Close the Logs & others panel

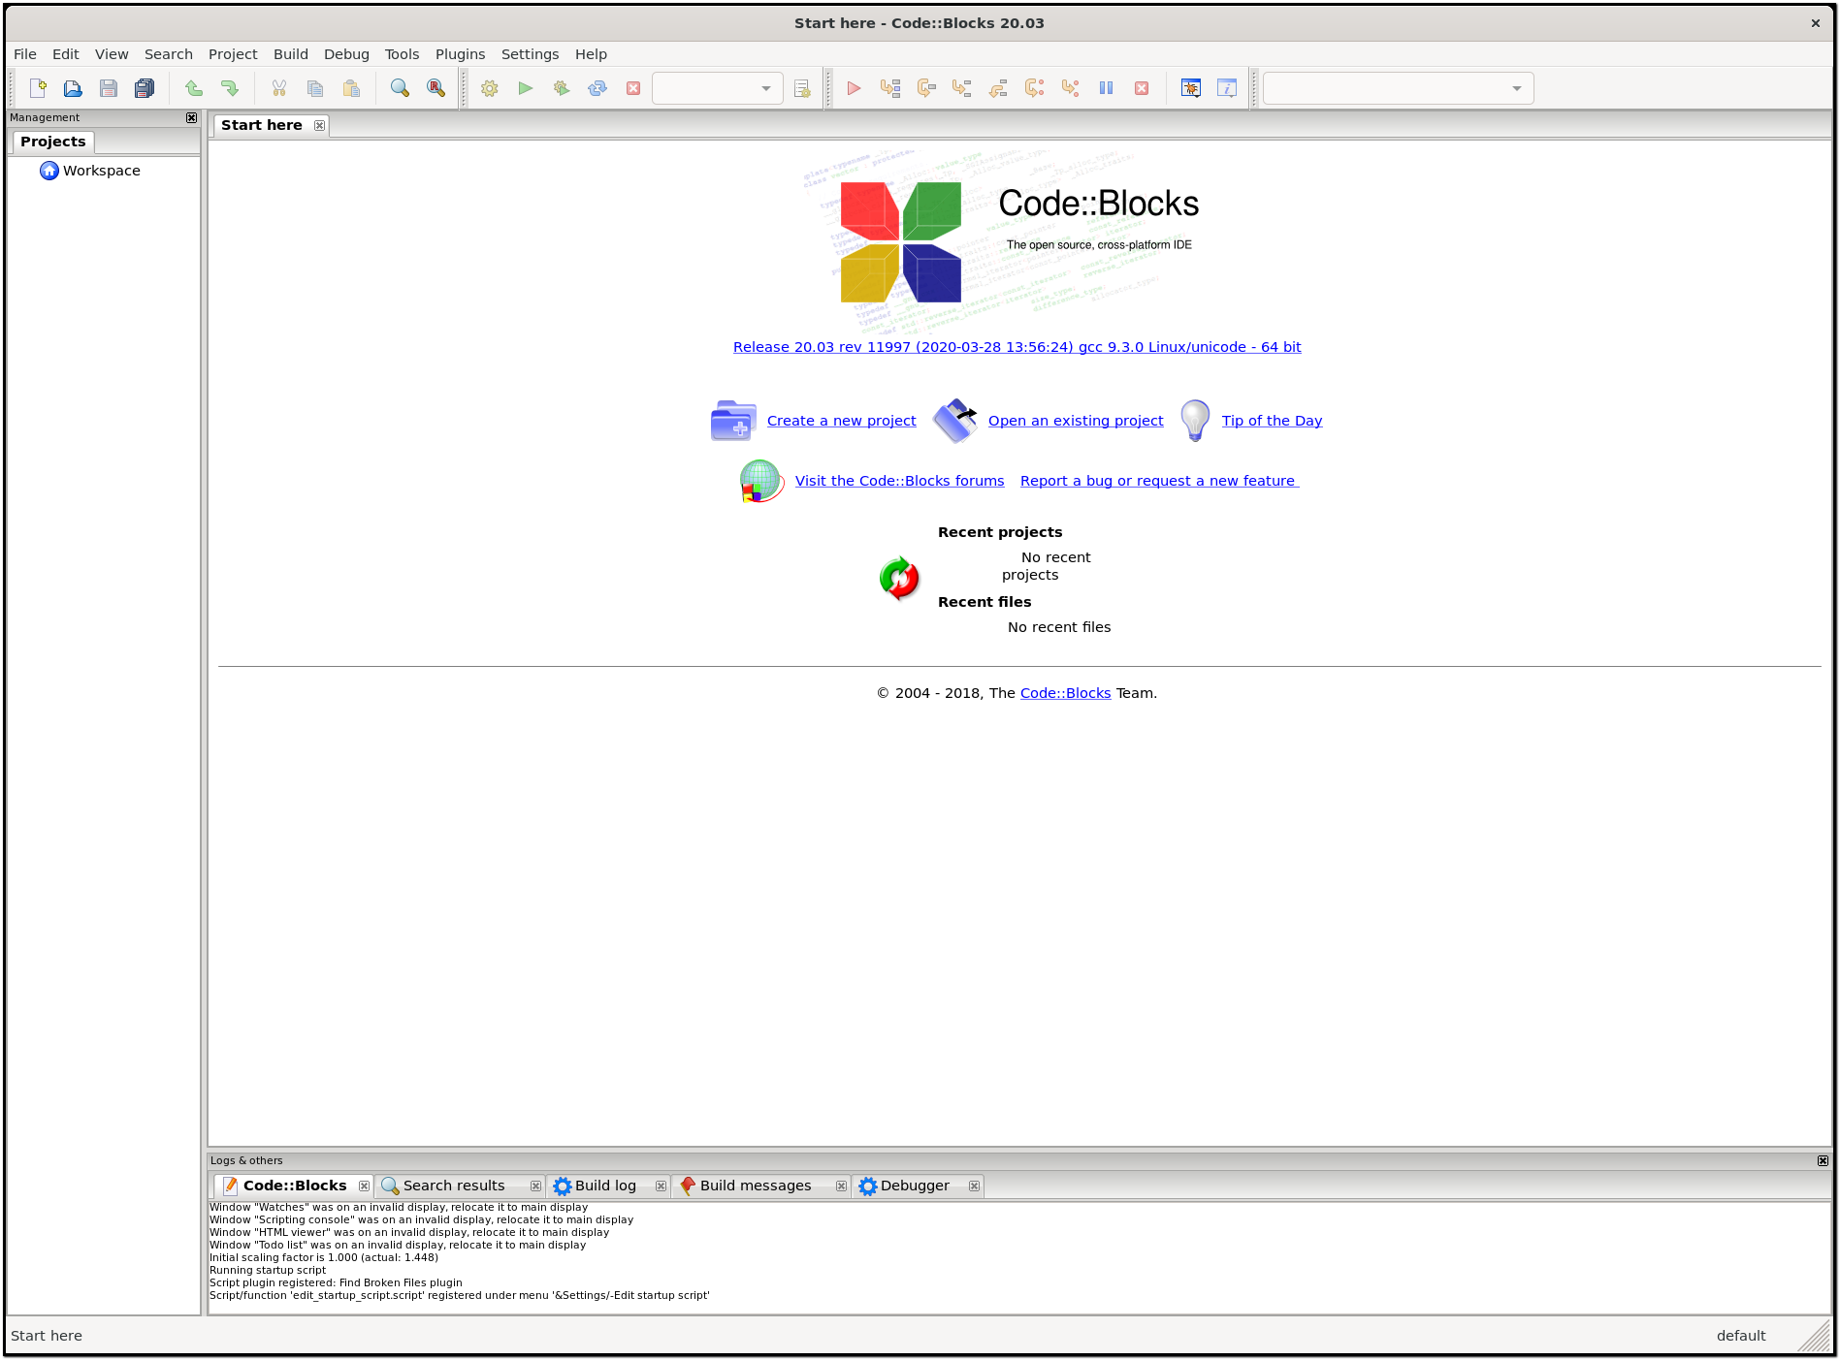(1823, 1160)
